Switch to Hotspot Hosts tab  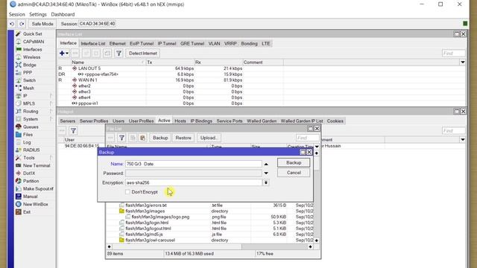point(180,121)
